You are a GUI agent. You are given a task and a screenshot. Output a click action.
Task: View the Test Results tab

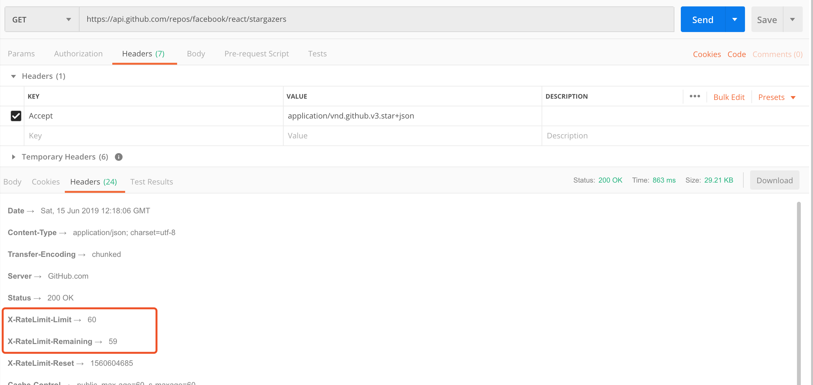[151, 182]
